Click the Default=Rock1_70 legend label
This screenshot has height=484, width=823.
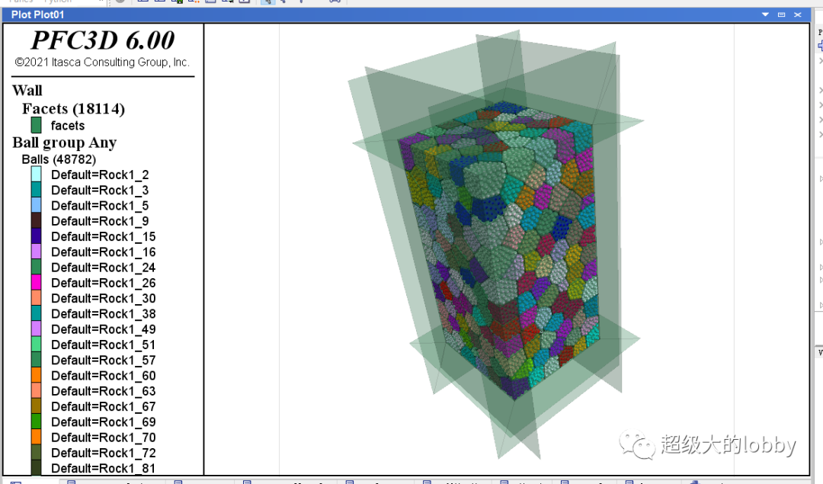pyautogui.click(x=104, y=438)
